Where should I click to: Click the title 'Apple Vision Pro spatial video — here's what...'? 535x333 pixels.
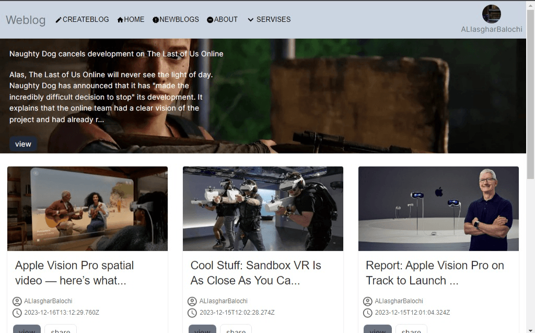pyautogui.click(x=74, y=272)
